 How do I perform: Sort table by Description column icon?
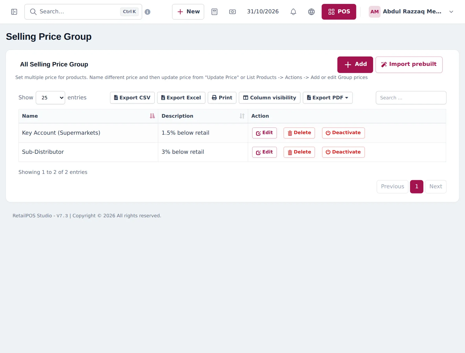click(242, 116)
